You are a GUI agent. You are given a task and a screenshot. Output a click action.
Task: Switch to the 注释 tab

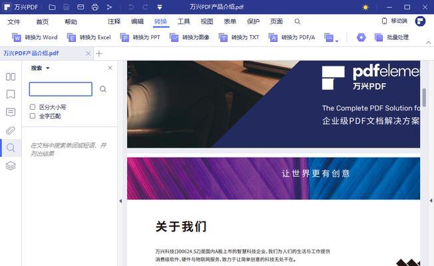114,21
